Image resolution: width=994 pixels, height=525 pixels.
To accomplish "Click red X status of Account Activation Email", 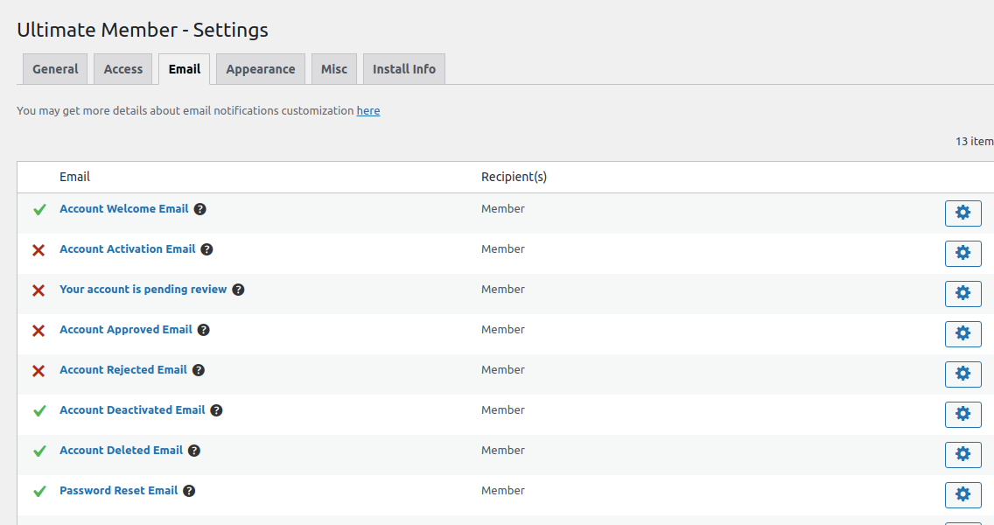I will click(38, 250).
